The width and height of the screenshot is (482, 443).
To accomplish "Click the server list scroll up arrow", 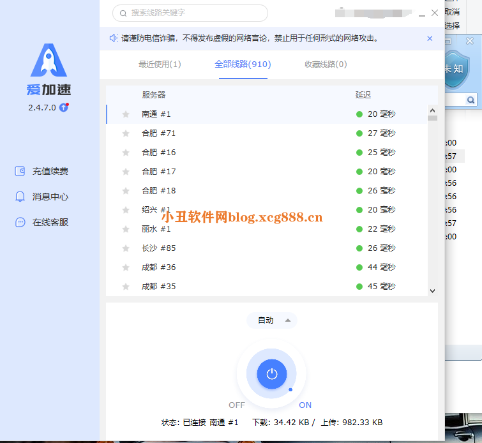I will coord(432,110).
